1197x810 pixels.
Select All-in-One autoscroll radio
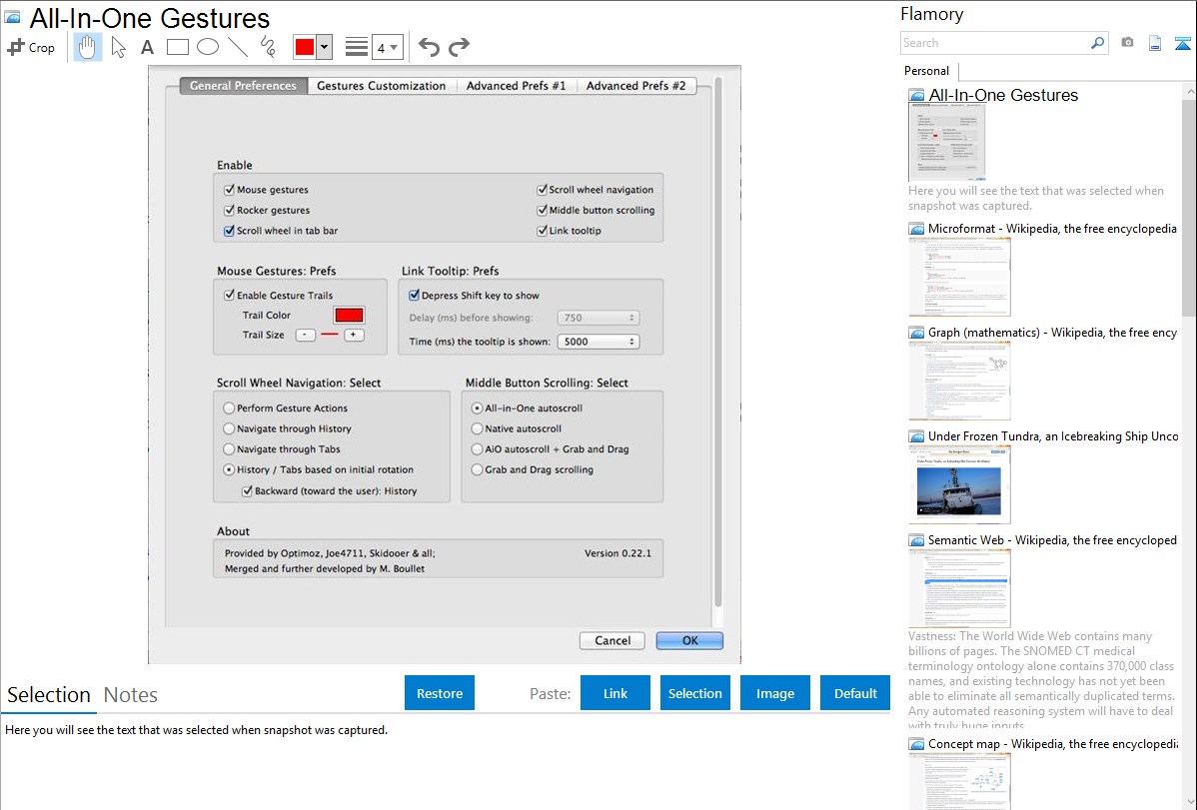(x=478, y=407)
